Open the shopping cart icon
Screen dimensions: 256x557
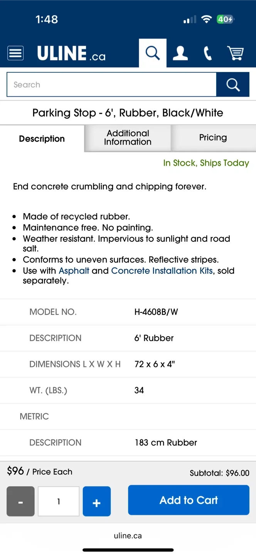(235, 53)
